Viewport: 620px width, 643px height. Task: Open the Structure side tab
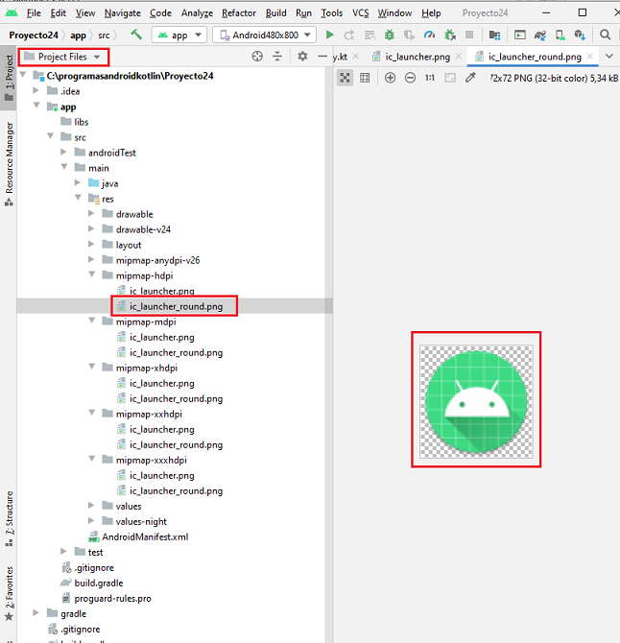tap(9, 519)
